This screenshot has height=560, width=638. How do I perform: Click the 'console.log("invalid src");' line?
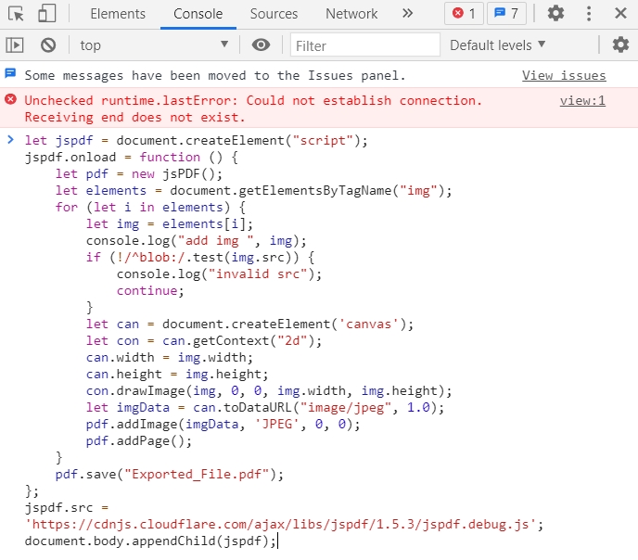(219, 274)
